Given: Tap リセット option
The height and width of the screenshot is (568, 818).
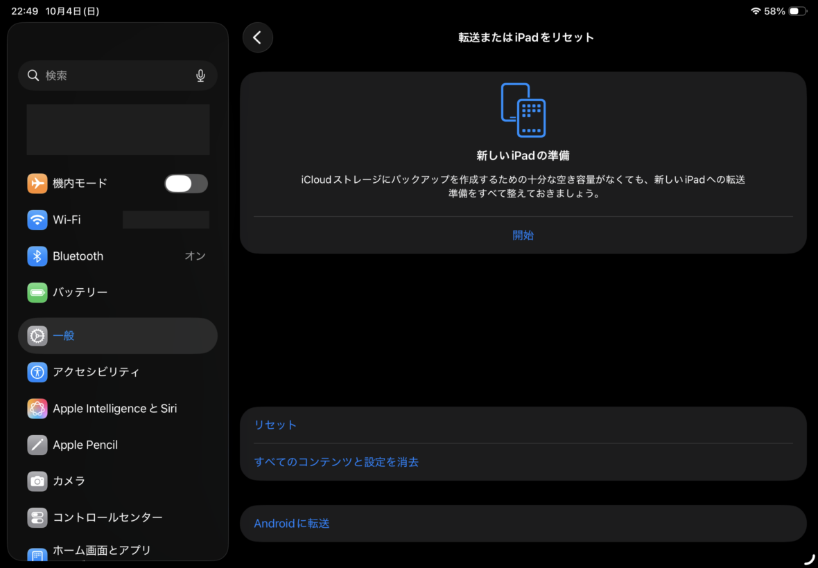Looking at the screenshot, I should coord(523,425).
